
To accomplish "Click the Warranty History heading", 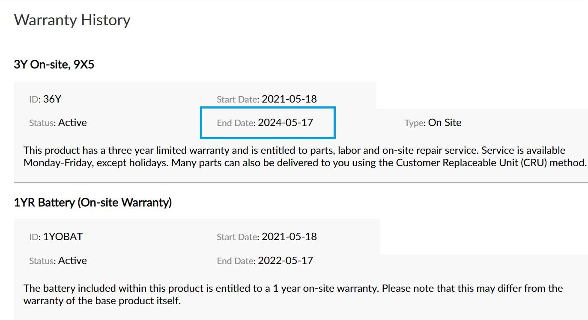I will tap(72, 20).
